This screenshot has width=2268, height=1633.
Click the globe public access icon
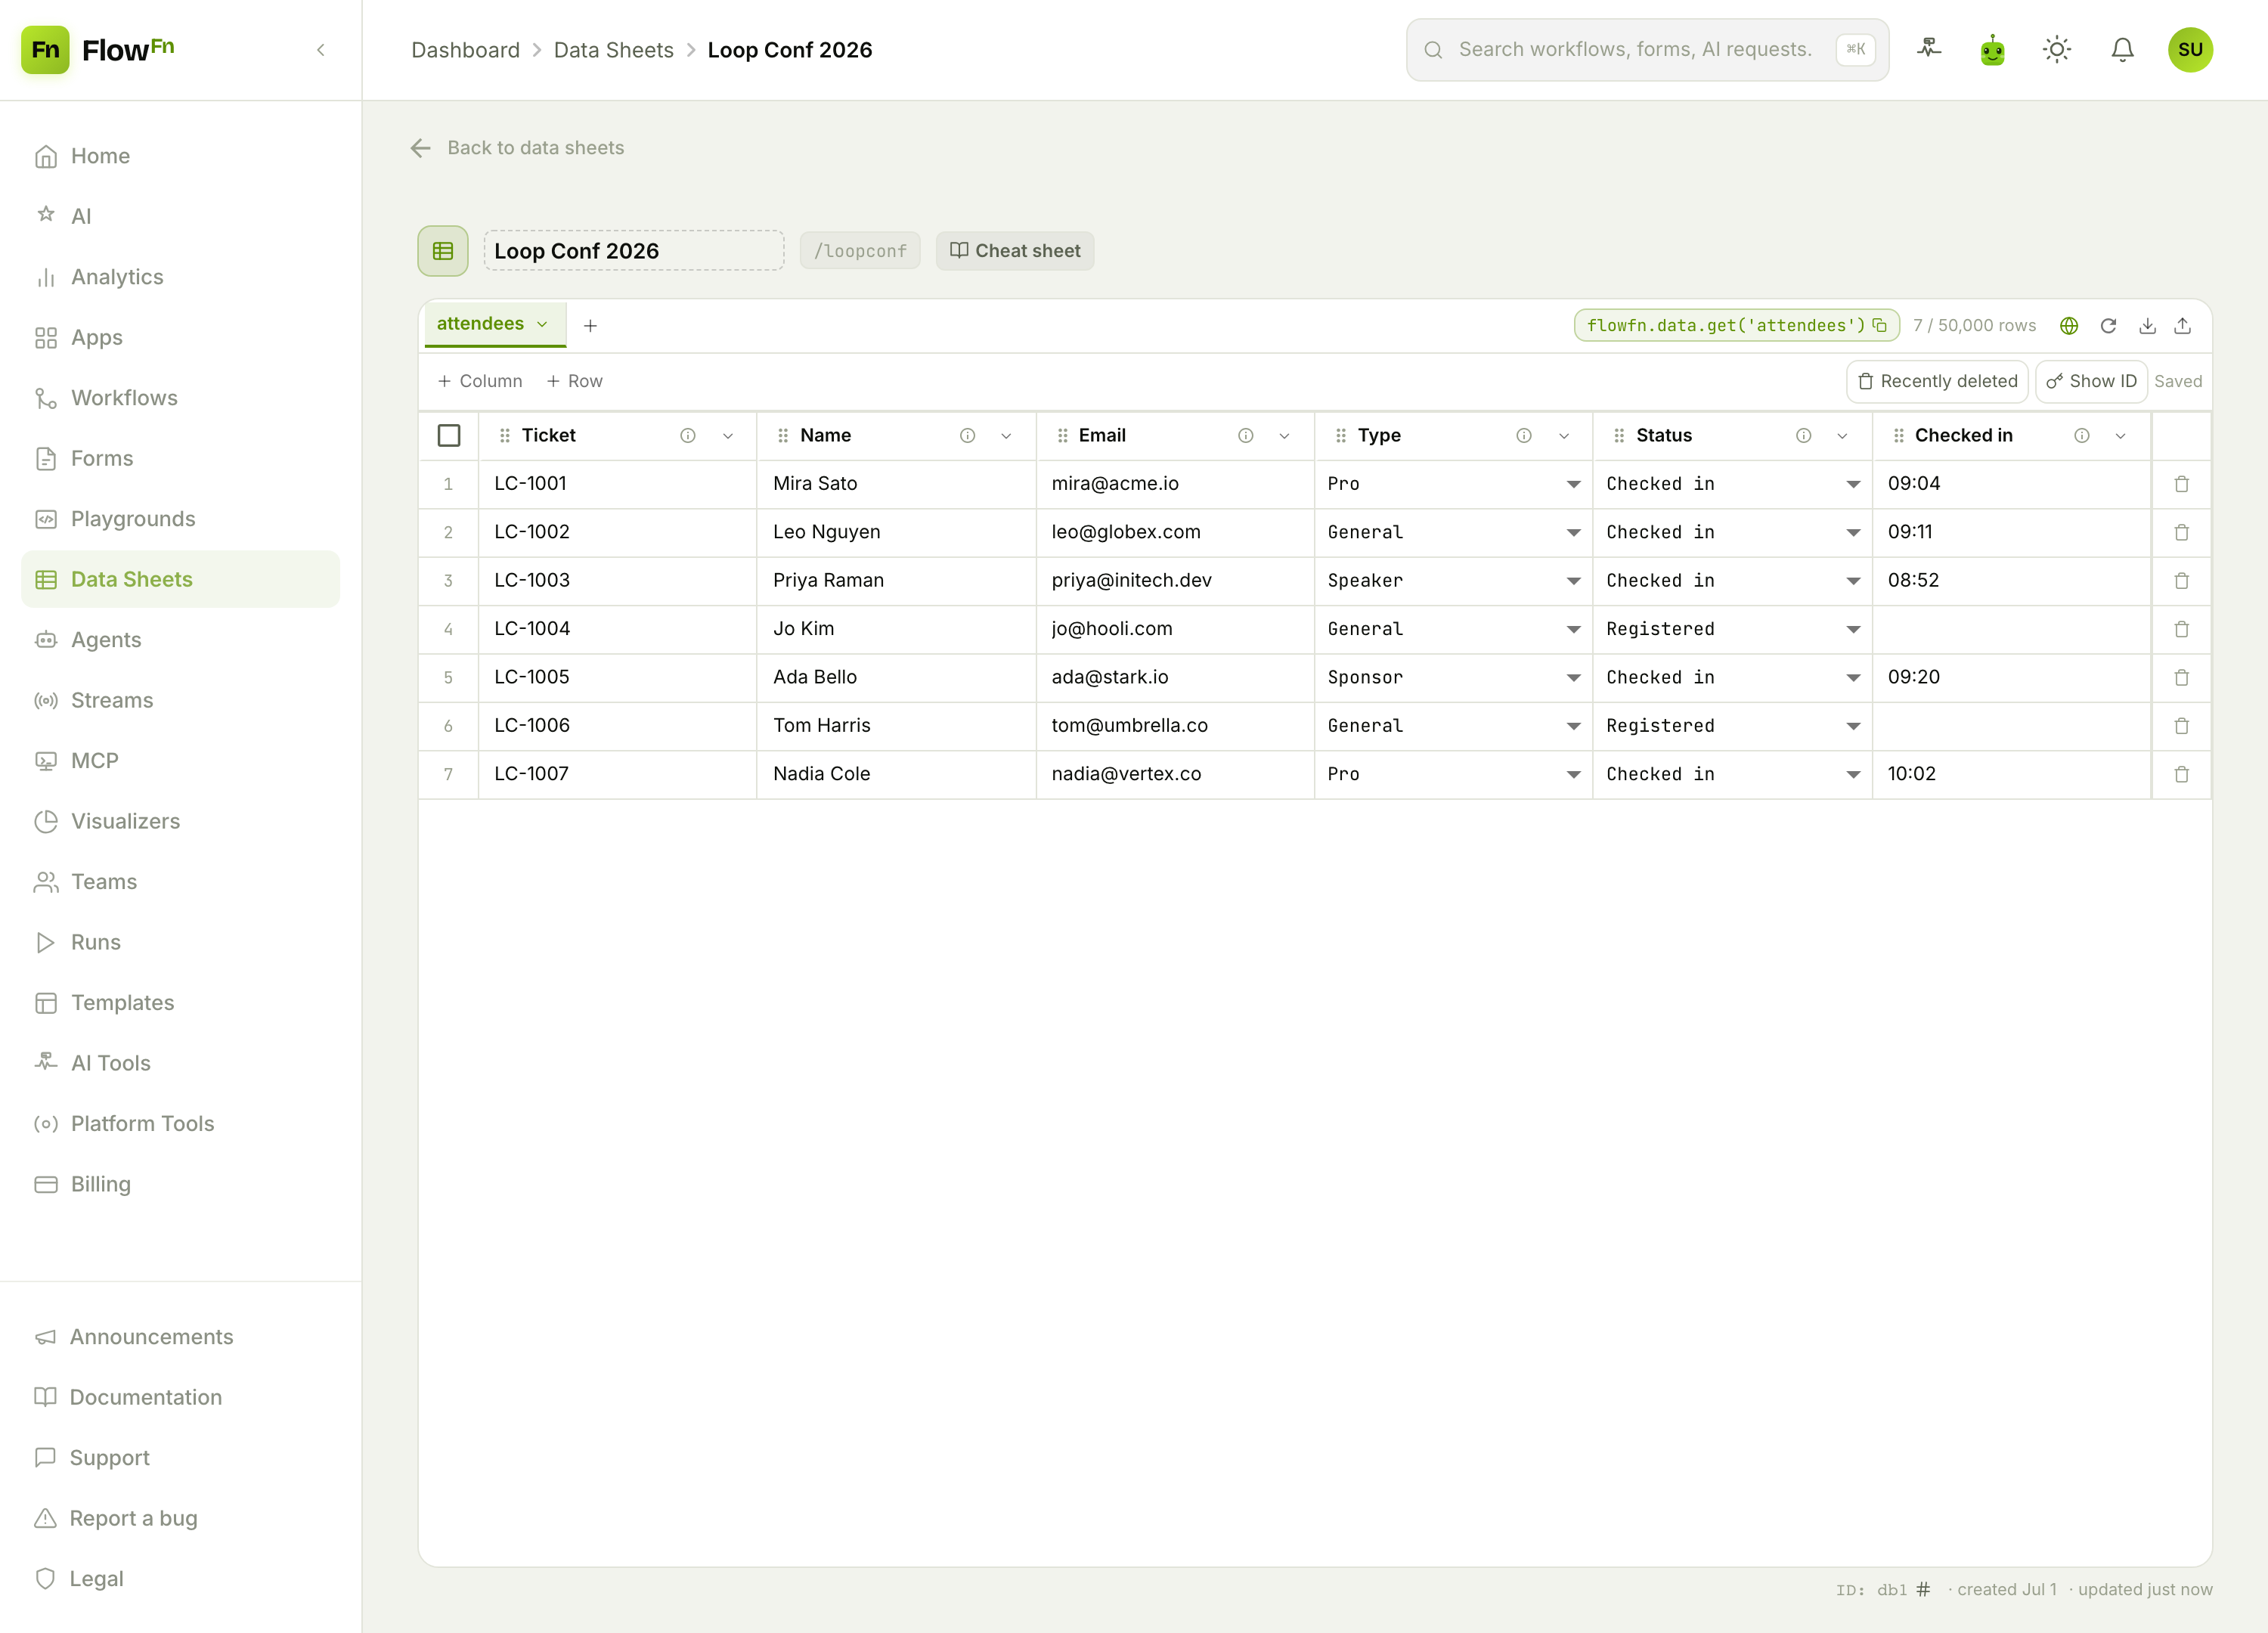2069,326
